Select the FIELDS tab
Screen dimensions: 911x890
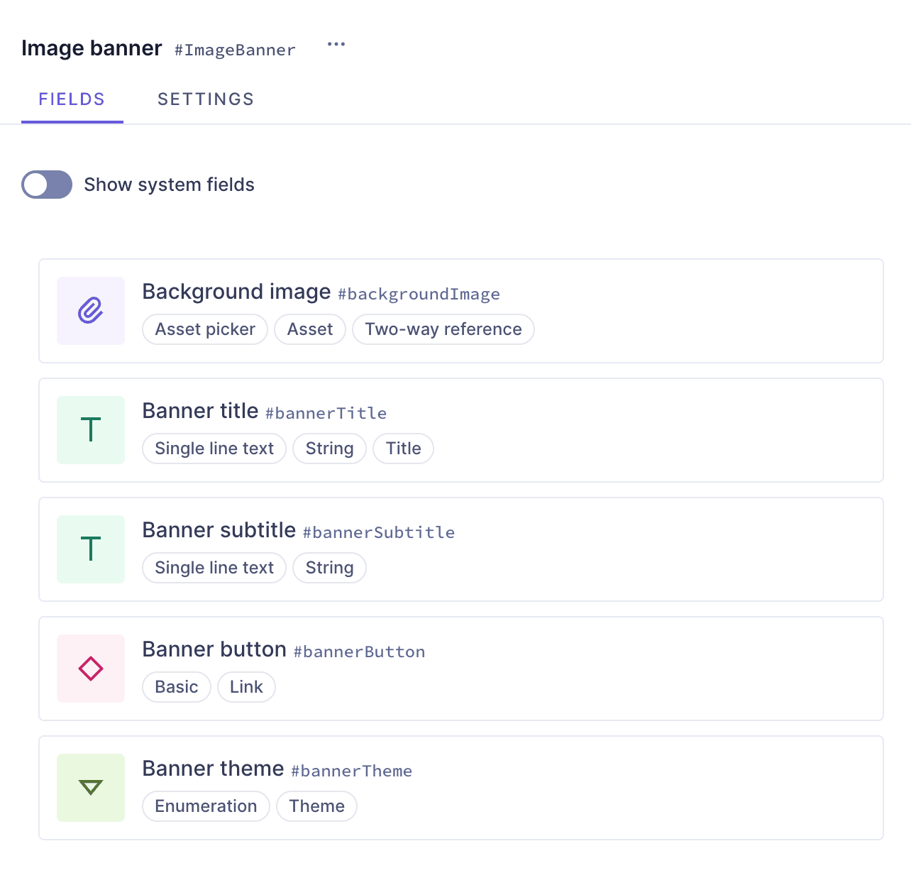click(72, 99)
